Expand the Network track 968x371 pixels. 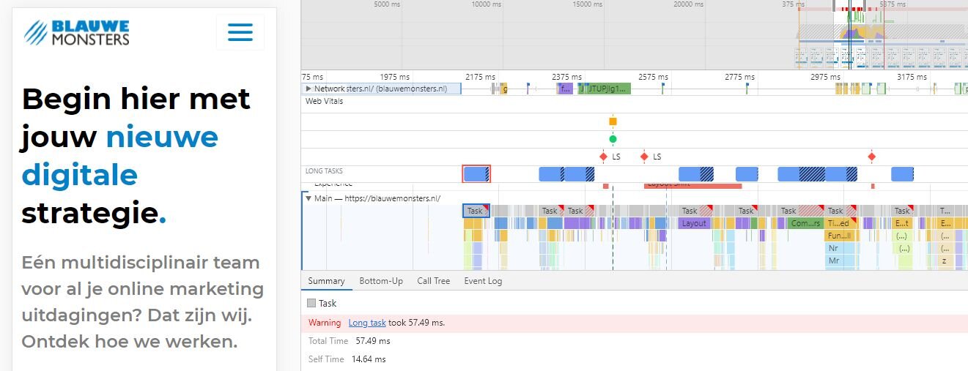[x=308, y=89]
